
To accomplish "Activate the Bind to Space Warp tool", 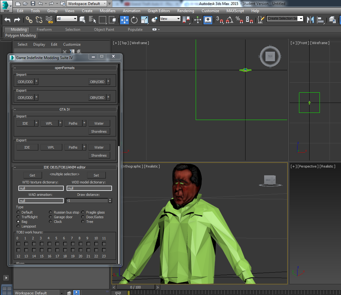I will [x=49, y=20].
